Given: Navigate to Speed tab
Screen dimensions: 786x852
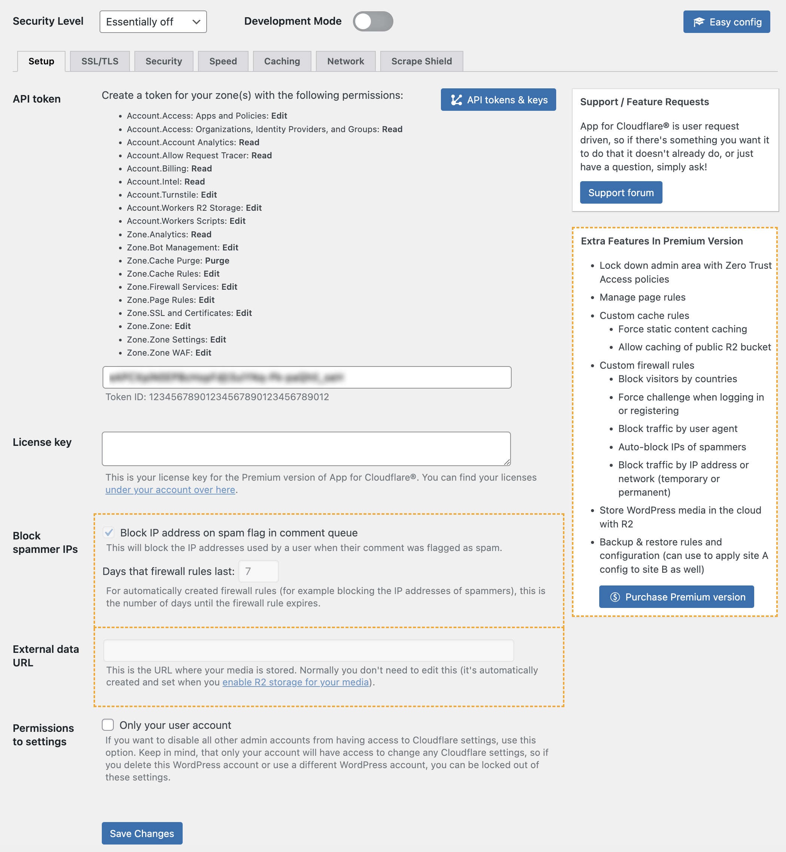Looking at the screenshot, I should pos(223,61).
